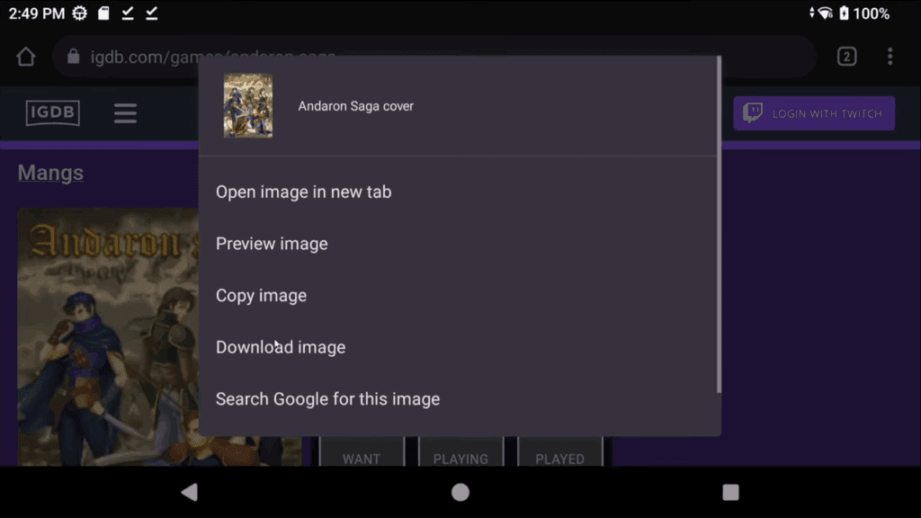Tap the settings gear status icon
Screen dimensions: 921x518
point(80,13)
